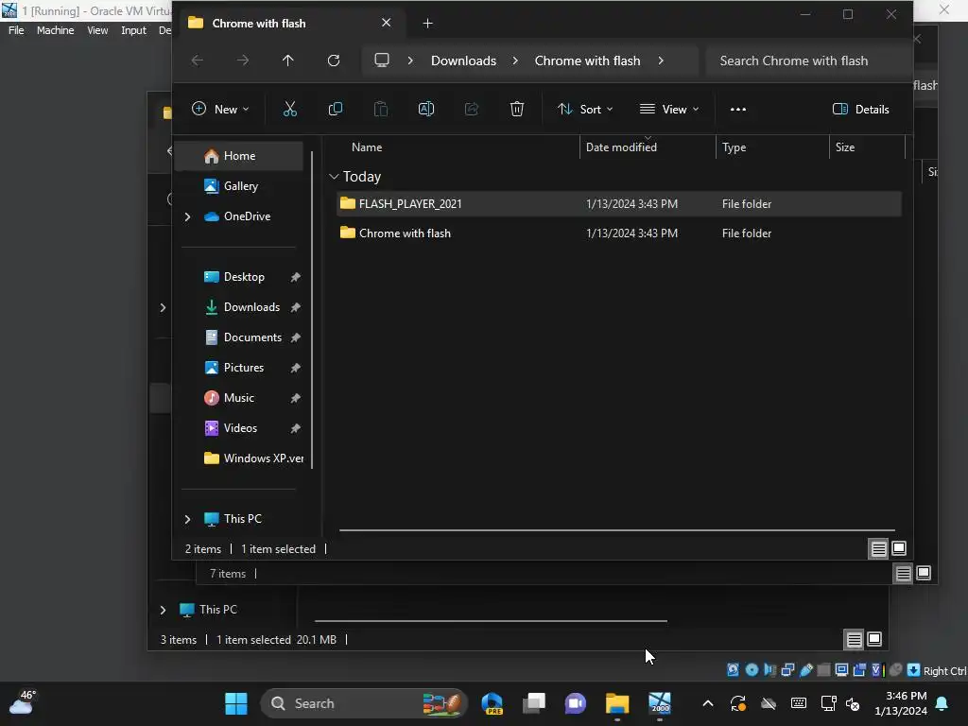Open File Explorer from the taskbar

pyautogui.click(x=616, y=703)
